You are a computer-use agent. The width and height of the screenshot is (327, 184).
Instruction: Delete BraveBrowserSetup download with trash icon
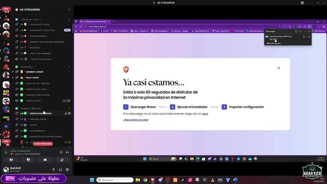pos(309,37)
